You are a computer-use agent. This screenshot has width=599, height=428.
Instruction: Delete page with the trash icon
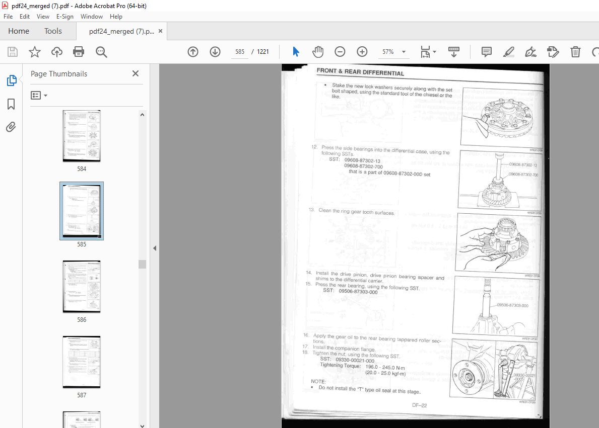[575, 52]
